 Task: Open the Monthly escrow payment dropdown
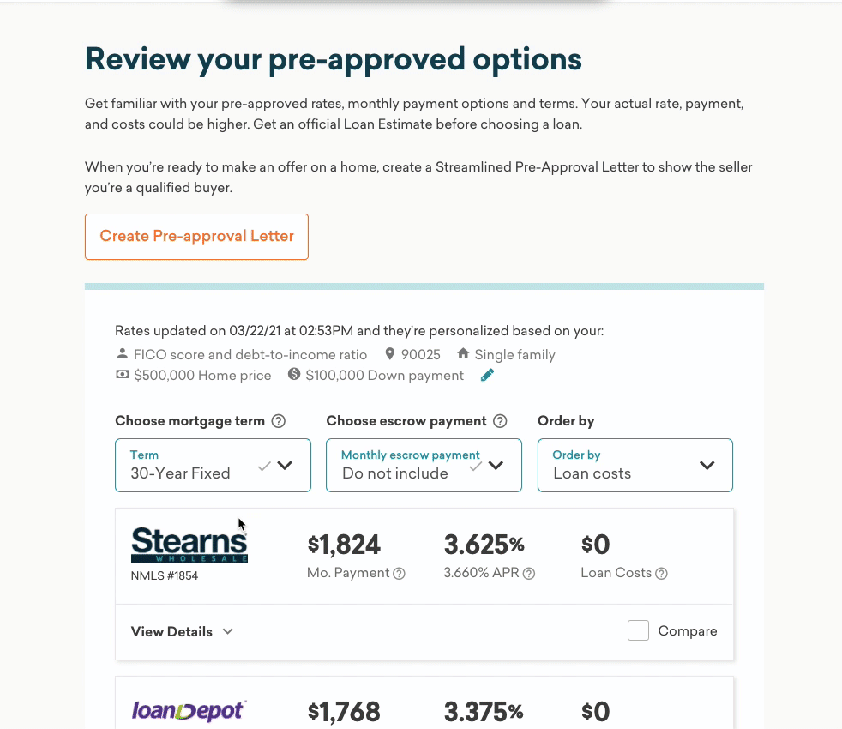point(424,466)
